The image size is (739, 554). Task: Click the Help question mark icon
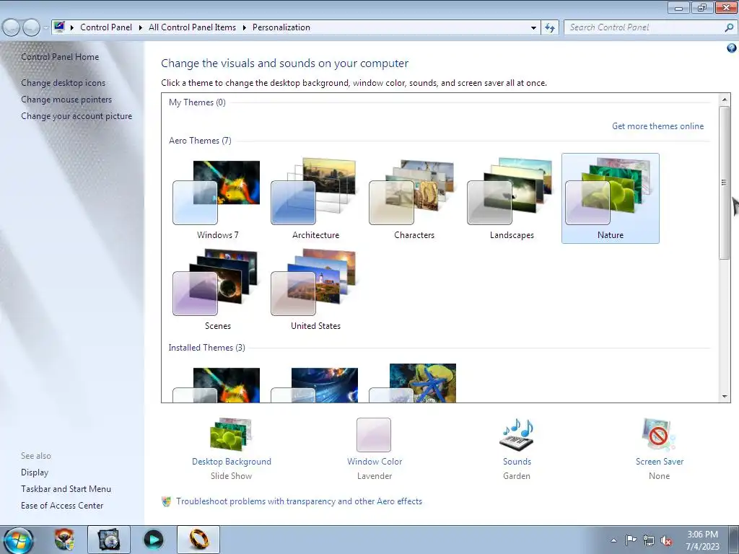(x=732, y=48)
